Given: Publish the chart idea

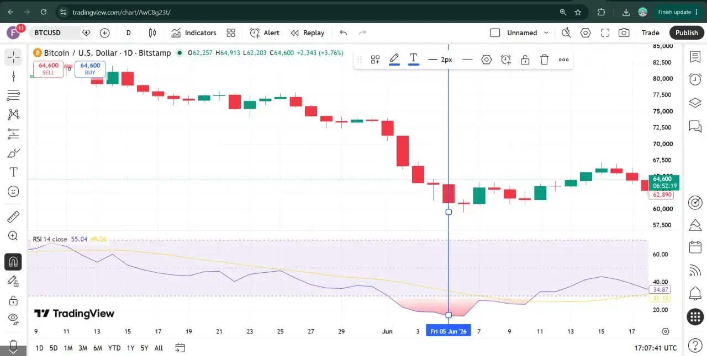Looking at the screenshot, I should (x=687, y=33).
